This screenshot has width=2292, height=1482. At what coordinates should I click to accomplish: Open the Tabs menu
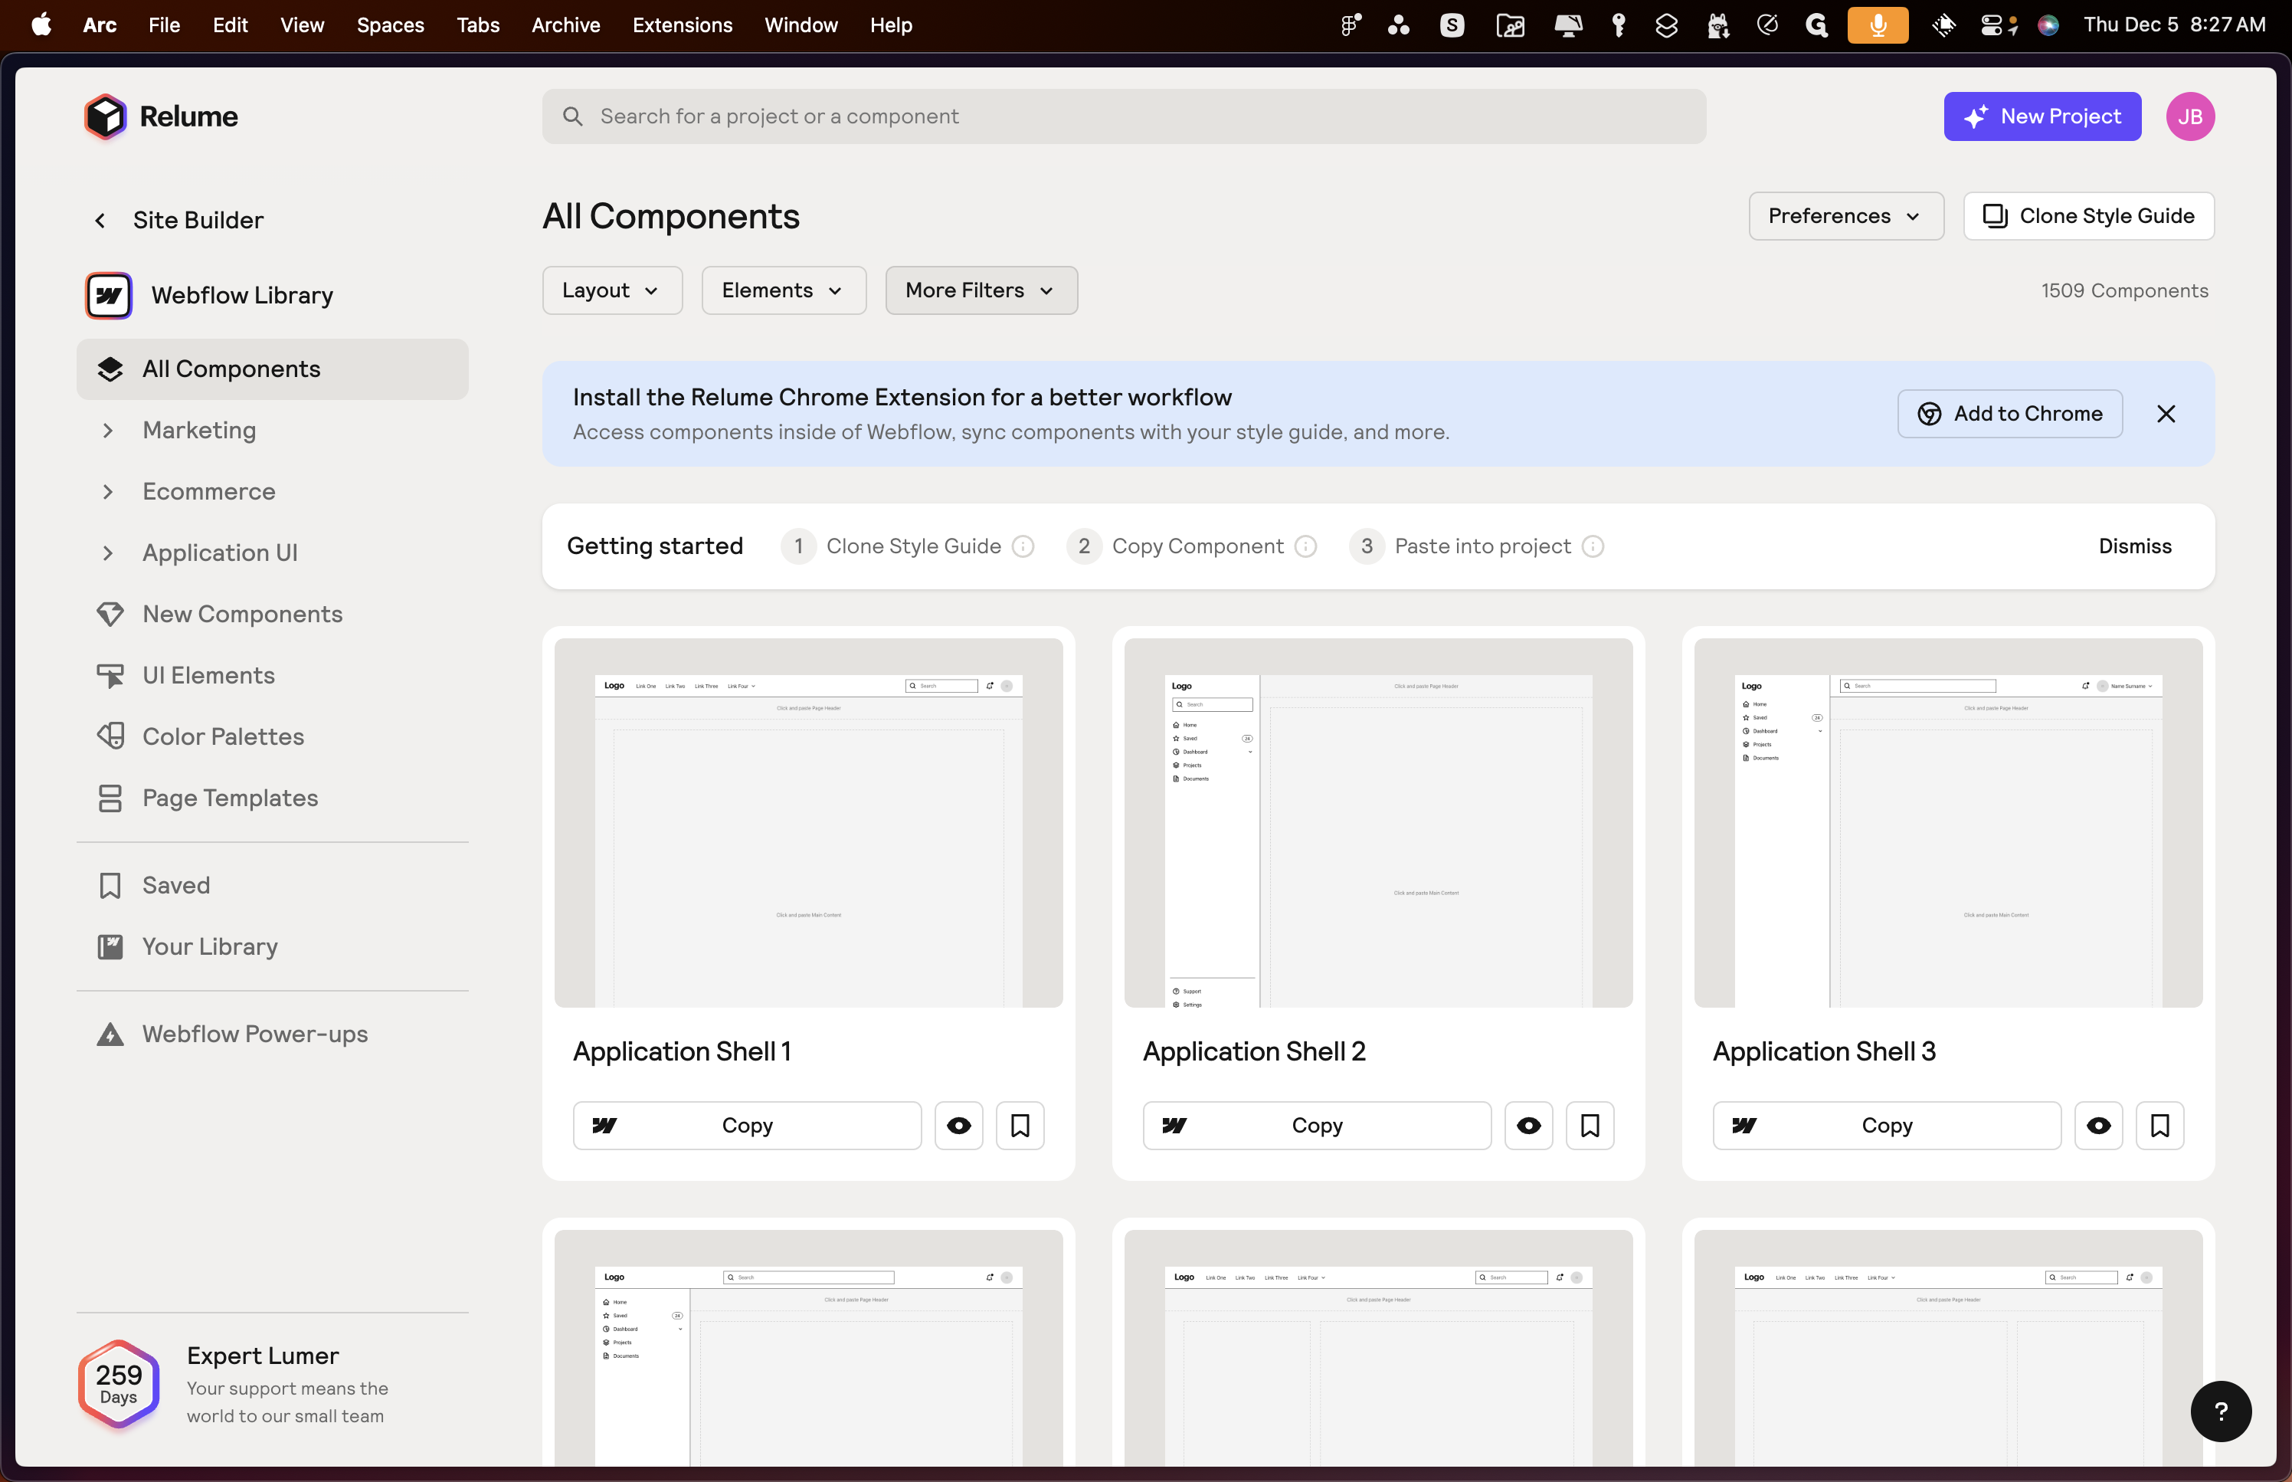click(477, 25)
